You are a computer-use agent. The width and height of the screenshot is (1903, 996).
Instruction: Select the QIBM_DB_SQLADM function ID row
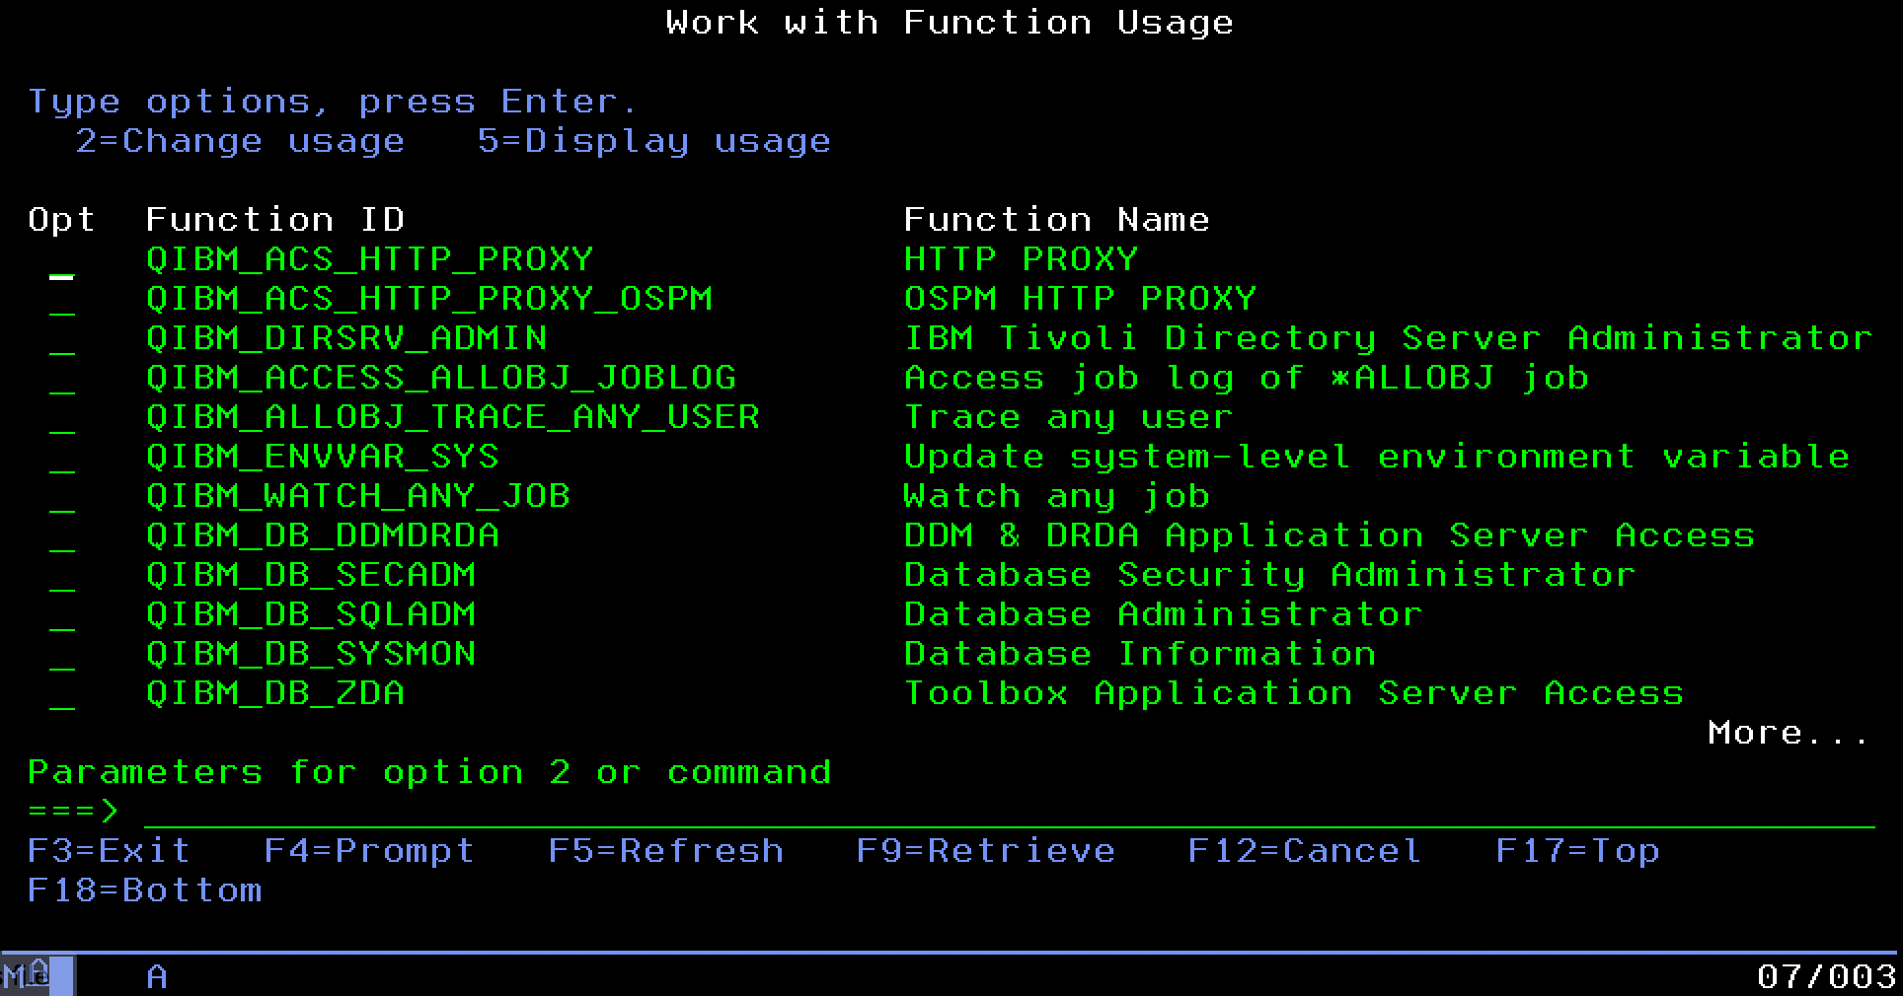tap(311, 615)
